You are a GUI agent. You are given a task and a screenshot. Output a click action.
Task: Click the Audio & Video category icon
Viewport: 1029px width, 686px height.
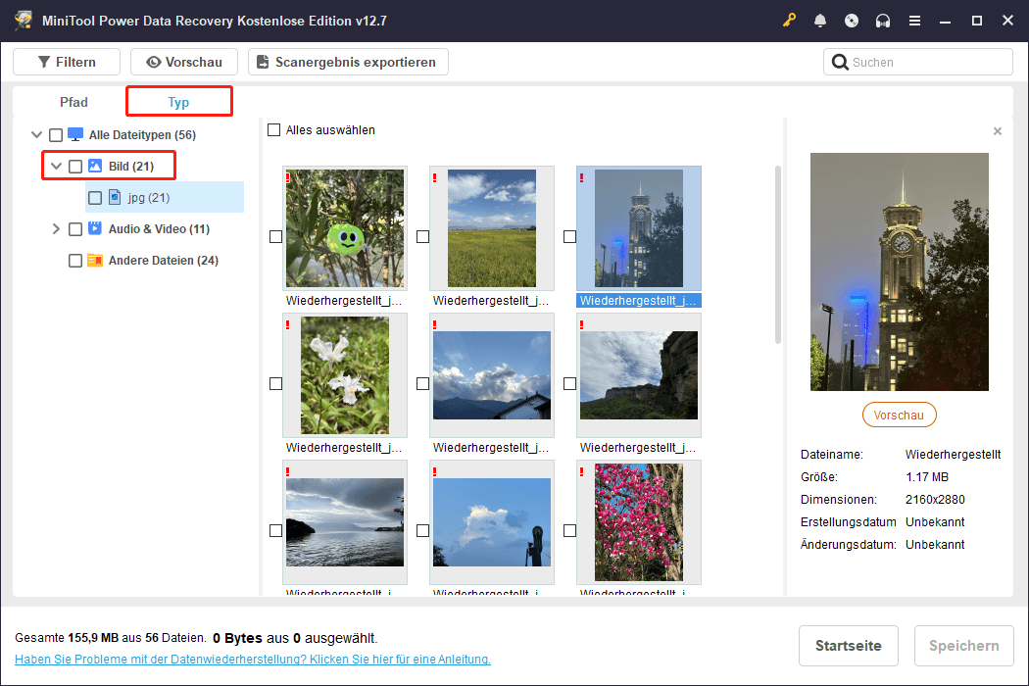(95, 228)
